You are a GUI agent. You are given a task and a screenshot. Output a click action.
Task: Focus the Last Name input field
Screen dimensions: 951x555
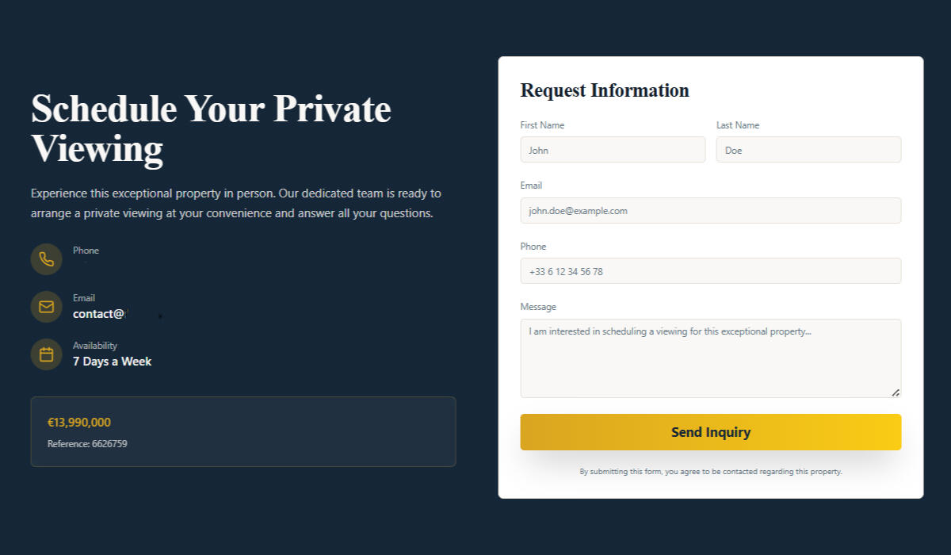click(808, 150)
